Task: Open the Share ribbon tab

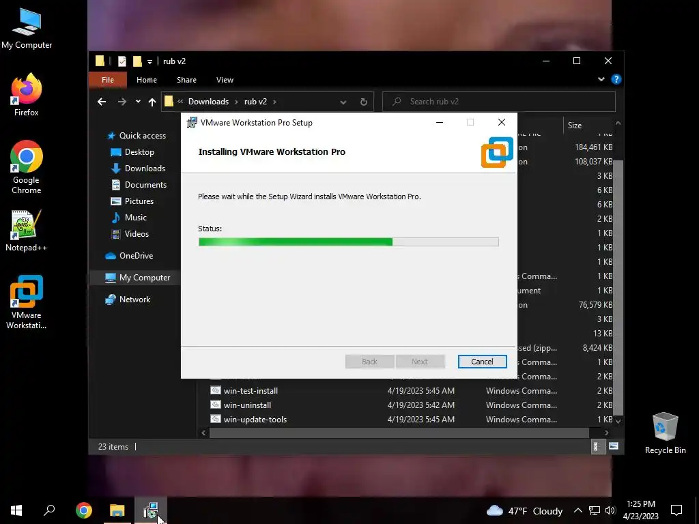Action: tap(186, 80)
